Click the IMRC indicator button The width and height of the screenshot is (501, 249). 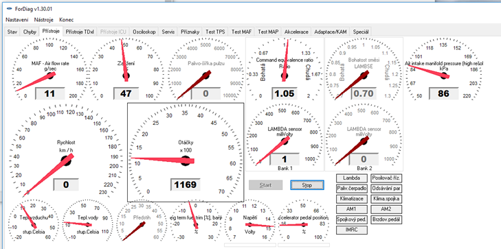click(x=351, y=230)
